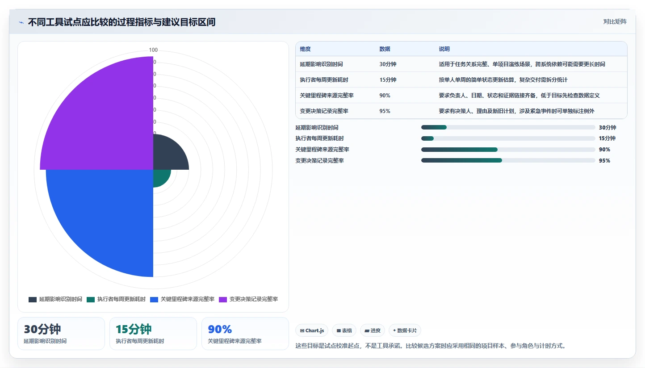
Task: Click the lightning icon beside the title
Action: pos(21,22)
